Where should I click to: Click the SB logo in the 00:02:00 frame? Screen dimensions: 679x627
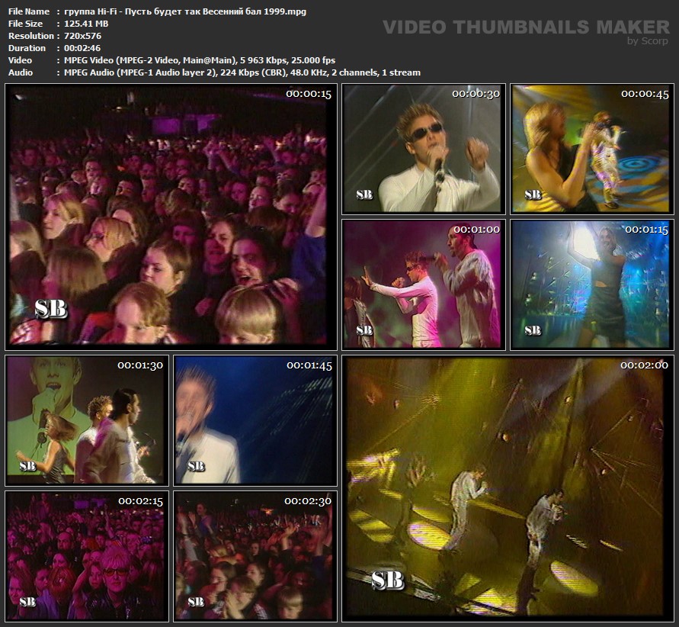click(388, 580)
